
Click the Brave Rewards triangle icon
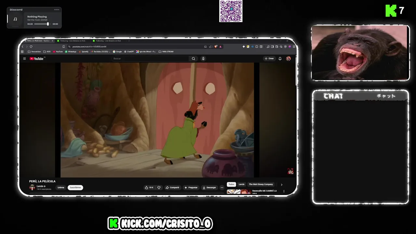(x=220, y=46)
